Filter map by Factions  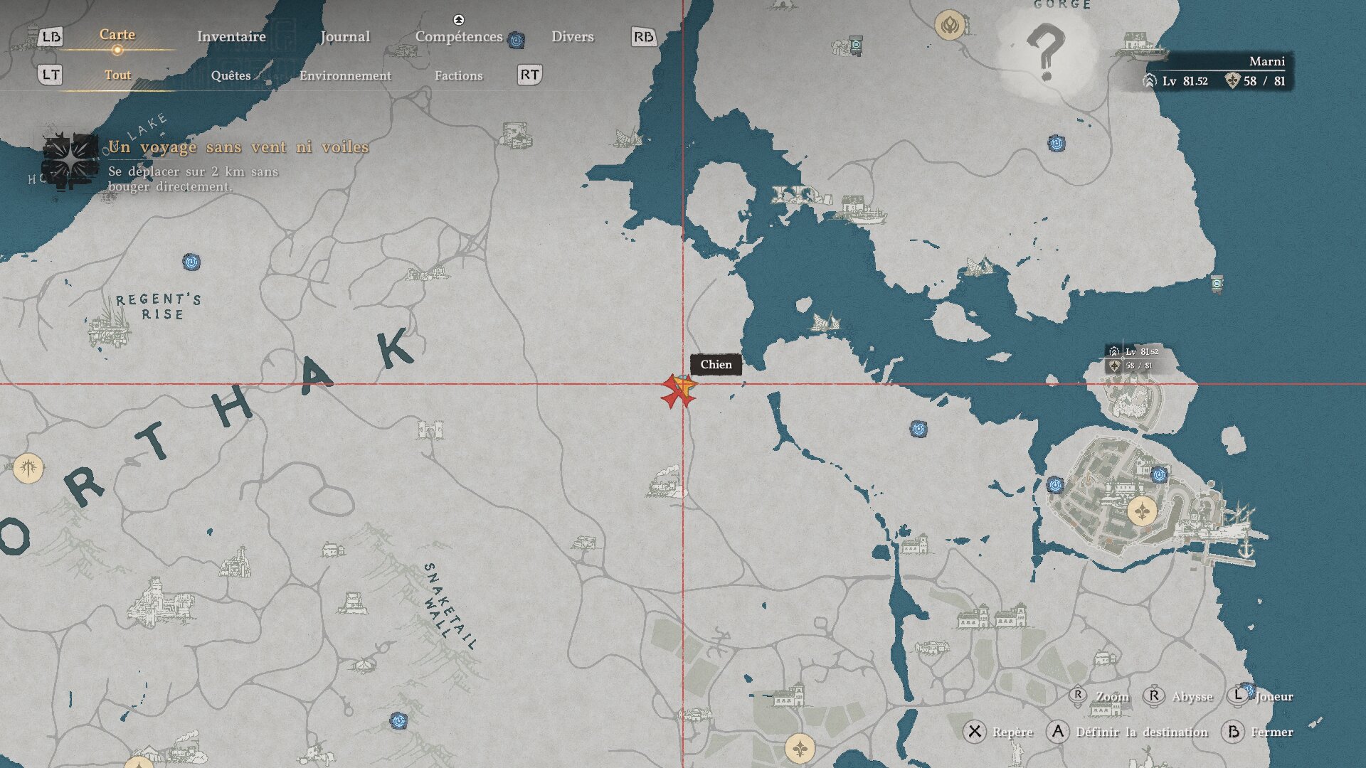click(x=458, y=75)
